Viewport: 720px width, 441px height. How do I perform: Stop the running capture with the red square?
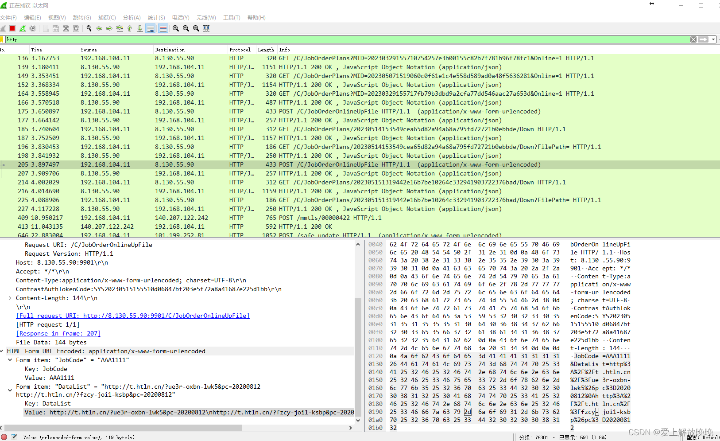click(12, 28)
